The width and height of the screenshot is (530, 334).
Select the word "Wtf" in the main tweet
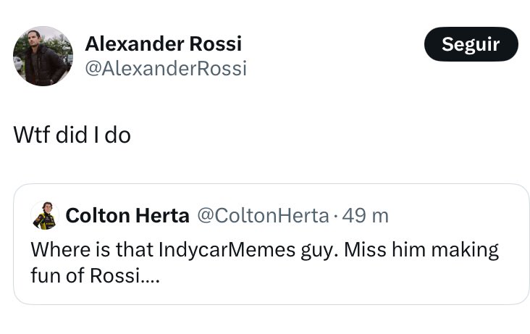click(33, 135)
